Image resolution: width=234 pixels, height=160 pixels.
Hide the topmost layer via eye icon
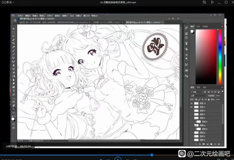point(192,103)
